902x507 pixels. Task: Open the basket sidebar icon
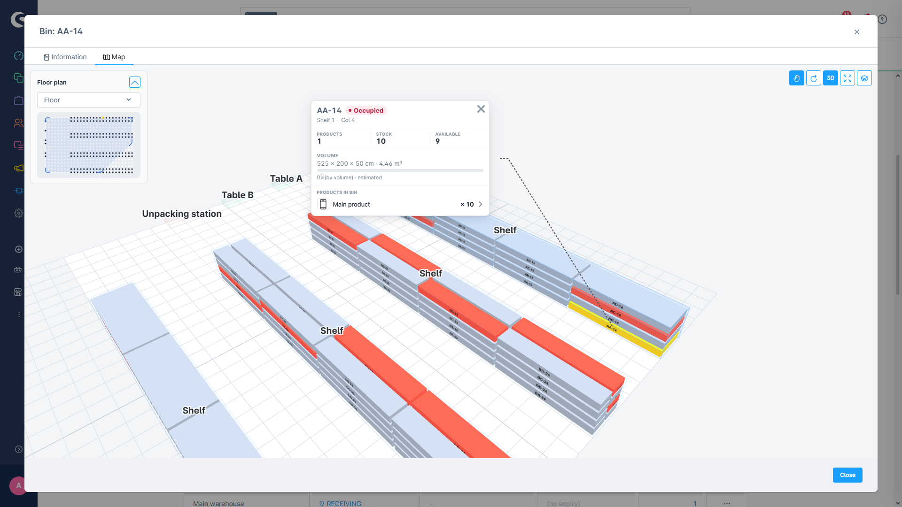click(18, 269)
